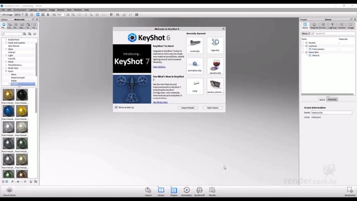
Task: Click the rightmost top toolbar icon
Action: coord(137,15)
